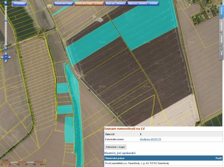Click the center button of pan control

[x=6, y=57]
